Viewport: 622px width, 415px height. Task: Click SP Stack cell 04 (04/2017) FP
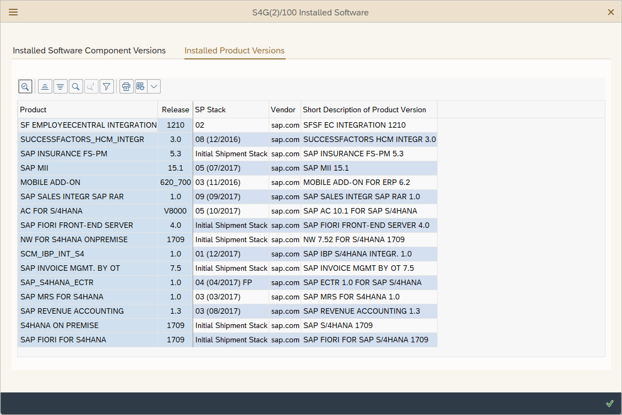point(231,282)
